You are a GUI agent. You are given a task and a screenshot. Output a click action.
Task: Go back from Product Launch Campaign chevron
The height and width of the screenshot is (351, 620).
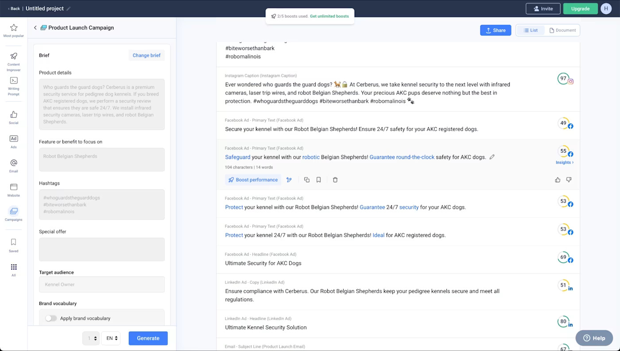pyautogui.click(x=35, y=28)
